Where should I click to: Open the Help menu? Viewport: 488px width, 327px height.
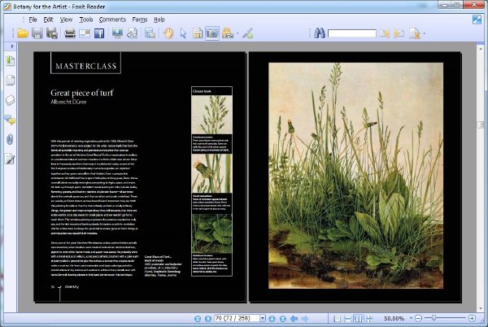[159, 20]
